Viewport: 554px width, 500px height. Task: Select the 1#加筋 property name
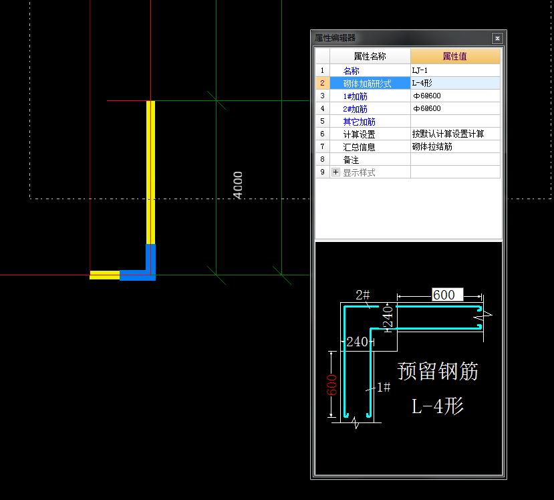click(x=370, y=96)
